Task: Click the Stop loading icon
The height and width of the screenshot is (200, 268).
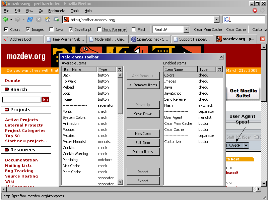Action: [x=39, y=19]
